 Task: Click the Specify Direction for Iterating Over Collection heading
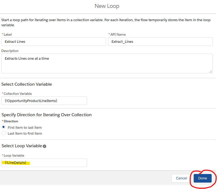(47, 115)
